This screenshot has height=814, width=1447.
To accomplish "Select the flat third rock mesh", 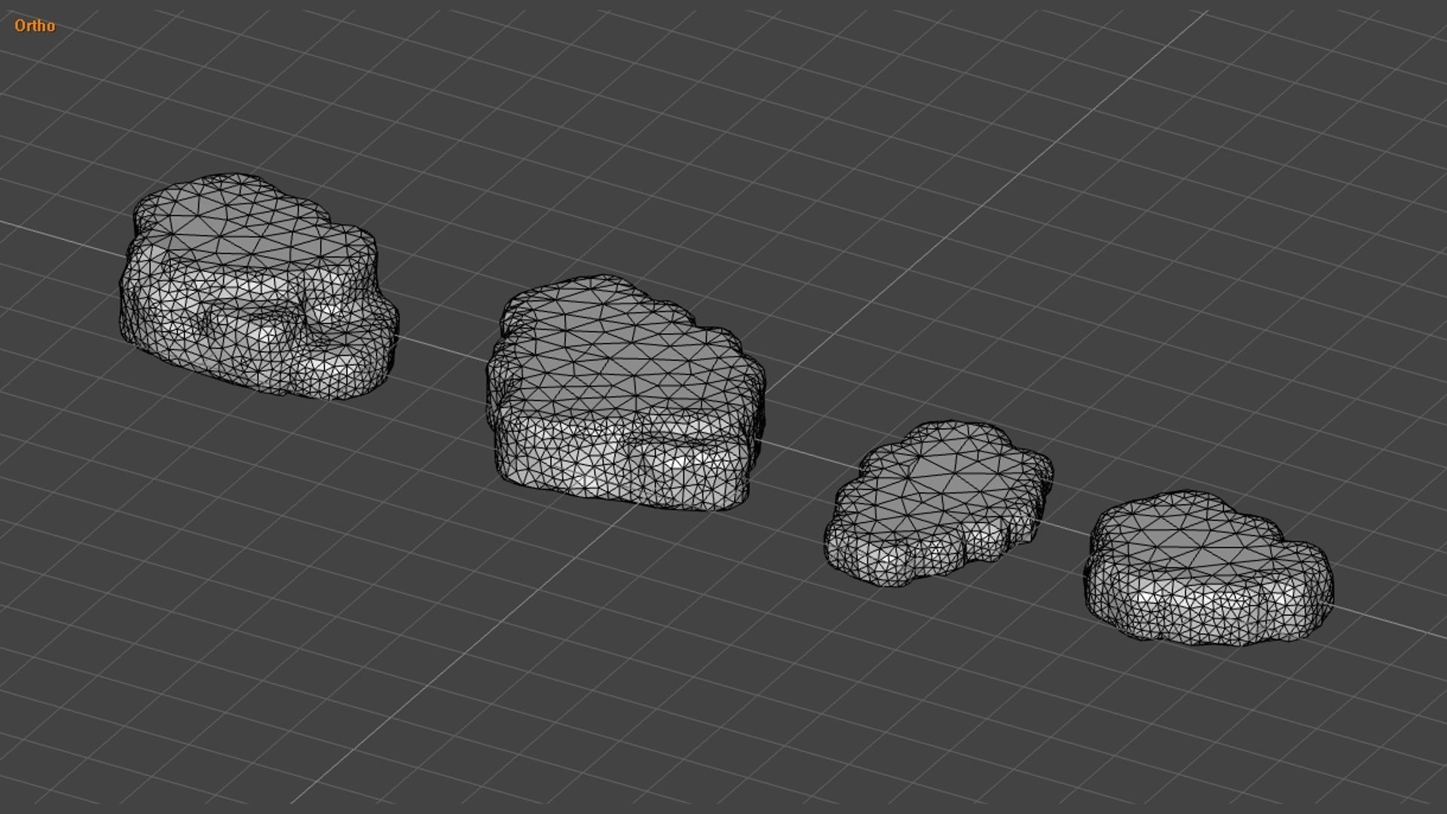I will point(938,503).
